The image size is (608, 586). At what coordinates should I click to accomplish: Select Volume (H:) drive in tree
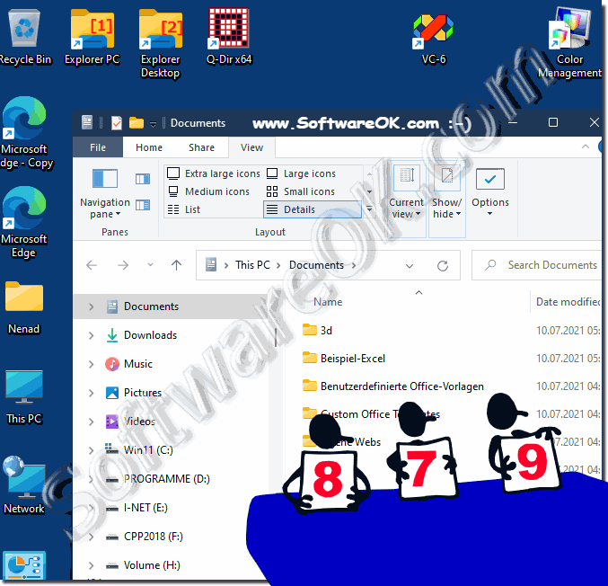coord(152,565)
